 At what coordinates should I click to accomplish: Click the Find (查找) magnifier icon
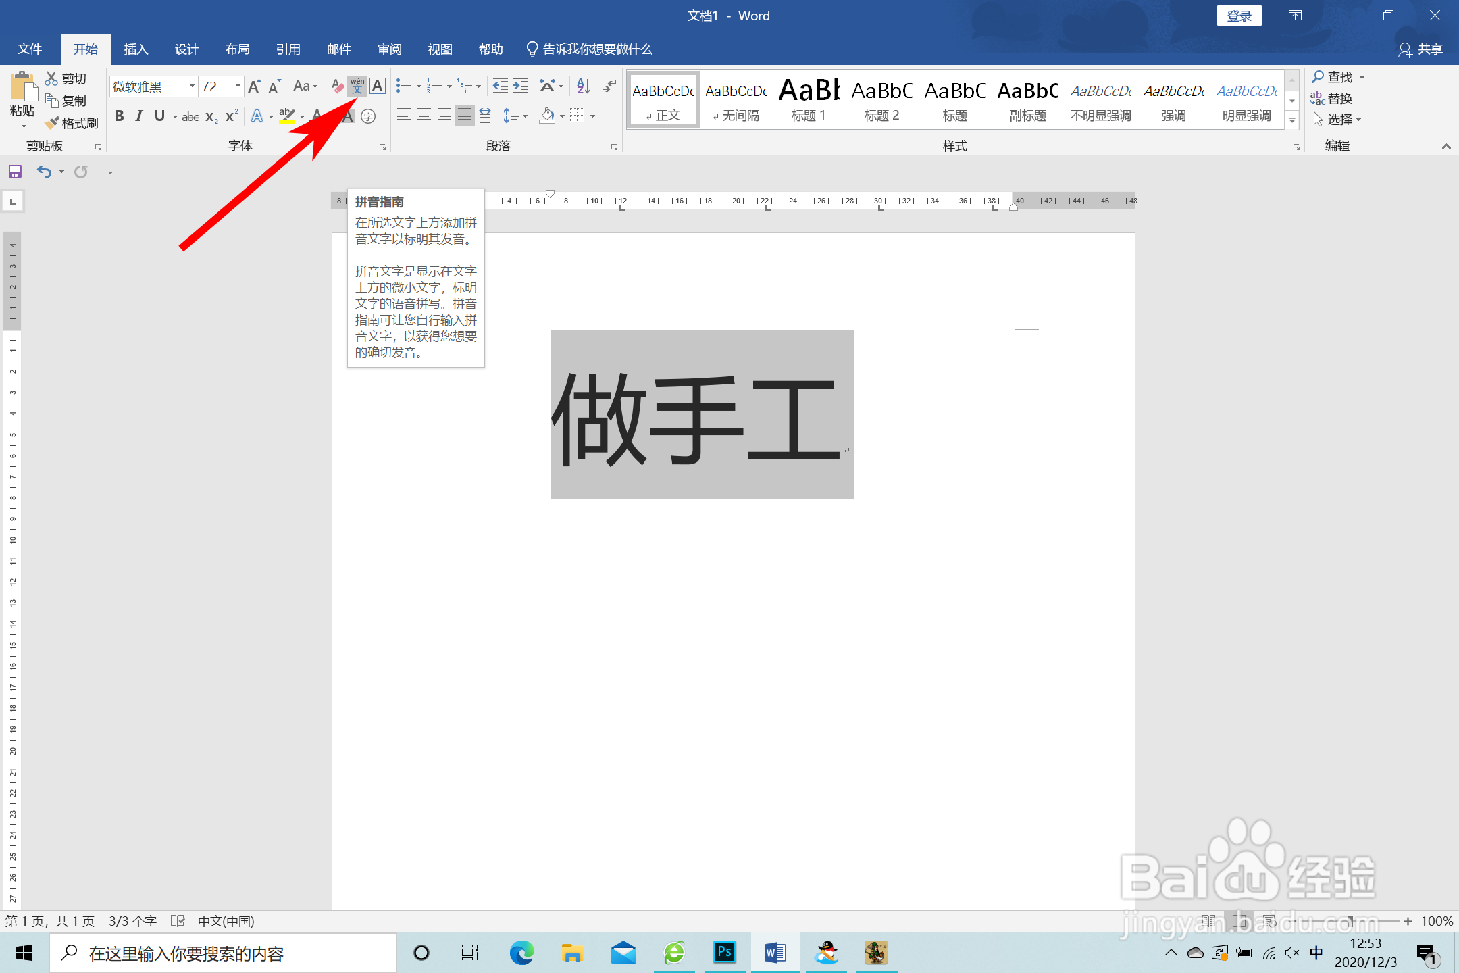(x=1318, y=77)
